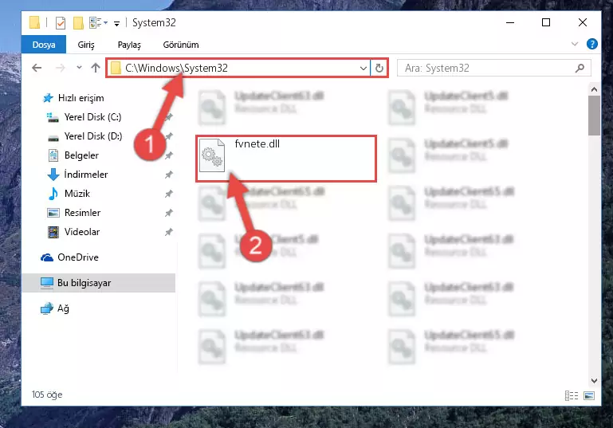The width and height of the screenshot is (613, 428).
Task: Click the Videolar film icon in sidebar
Action: [53, 232]
